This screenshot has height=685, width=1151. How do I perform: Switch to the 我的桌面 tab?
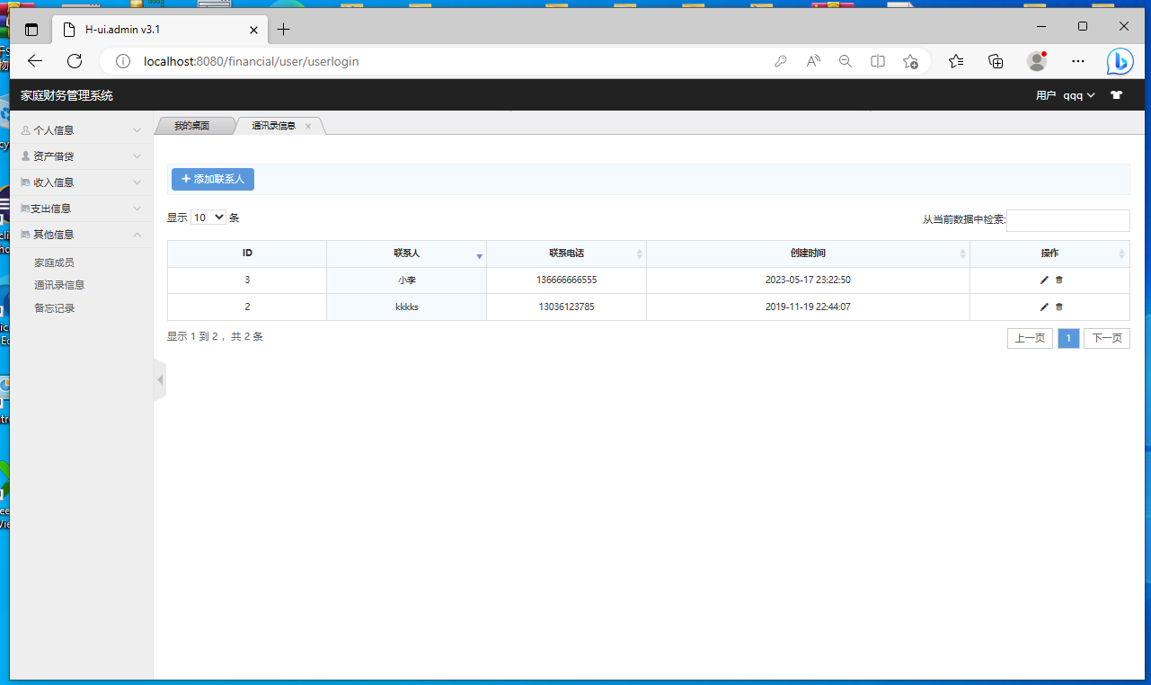[193, 126]
